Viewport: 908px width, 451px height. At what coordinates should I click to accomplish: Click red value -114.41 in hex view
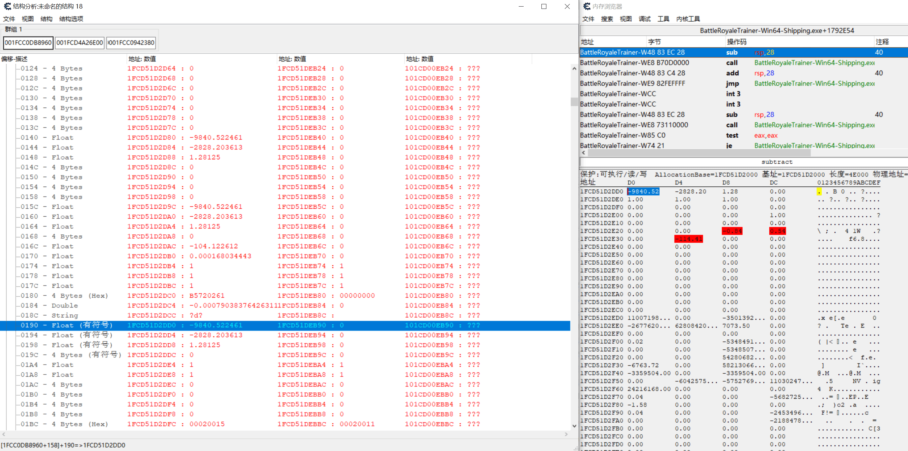coord(688,239)
